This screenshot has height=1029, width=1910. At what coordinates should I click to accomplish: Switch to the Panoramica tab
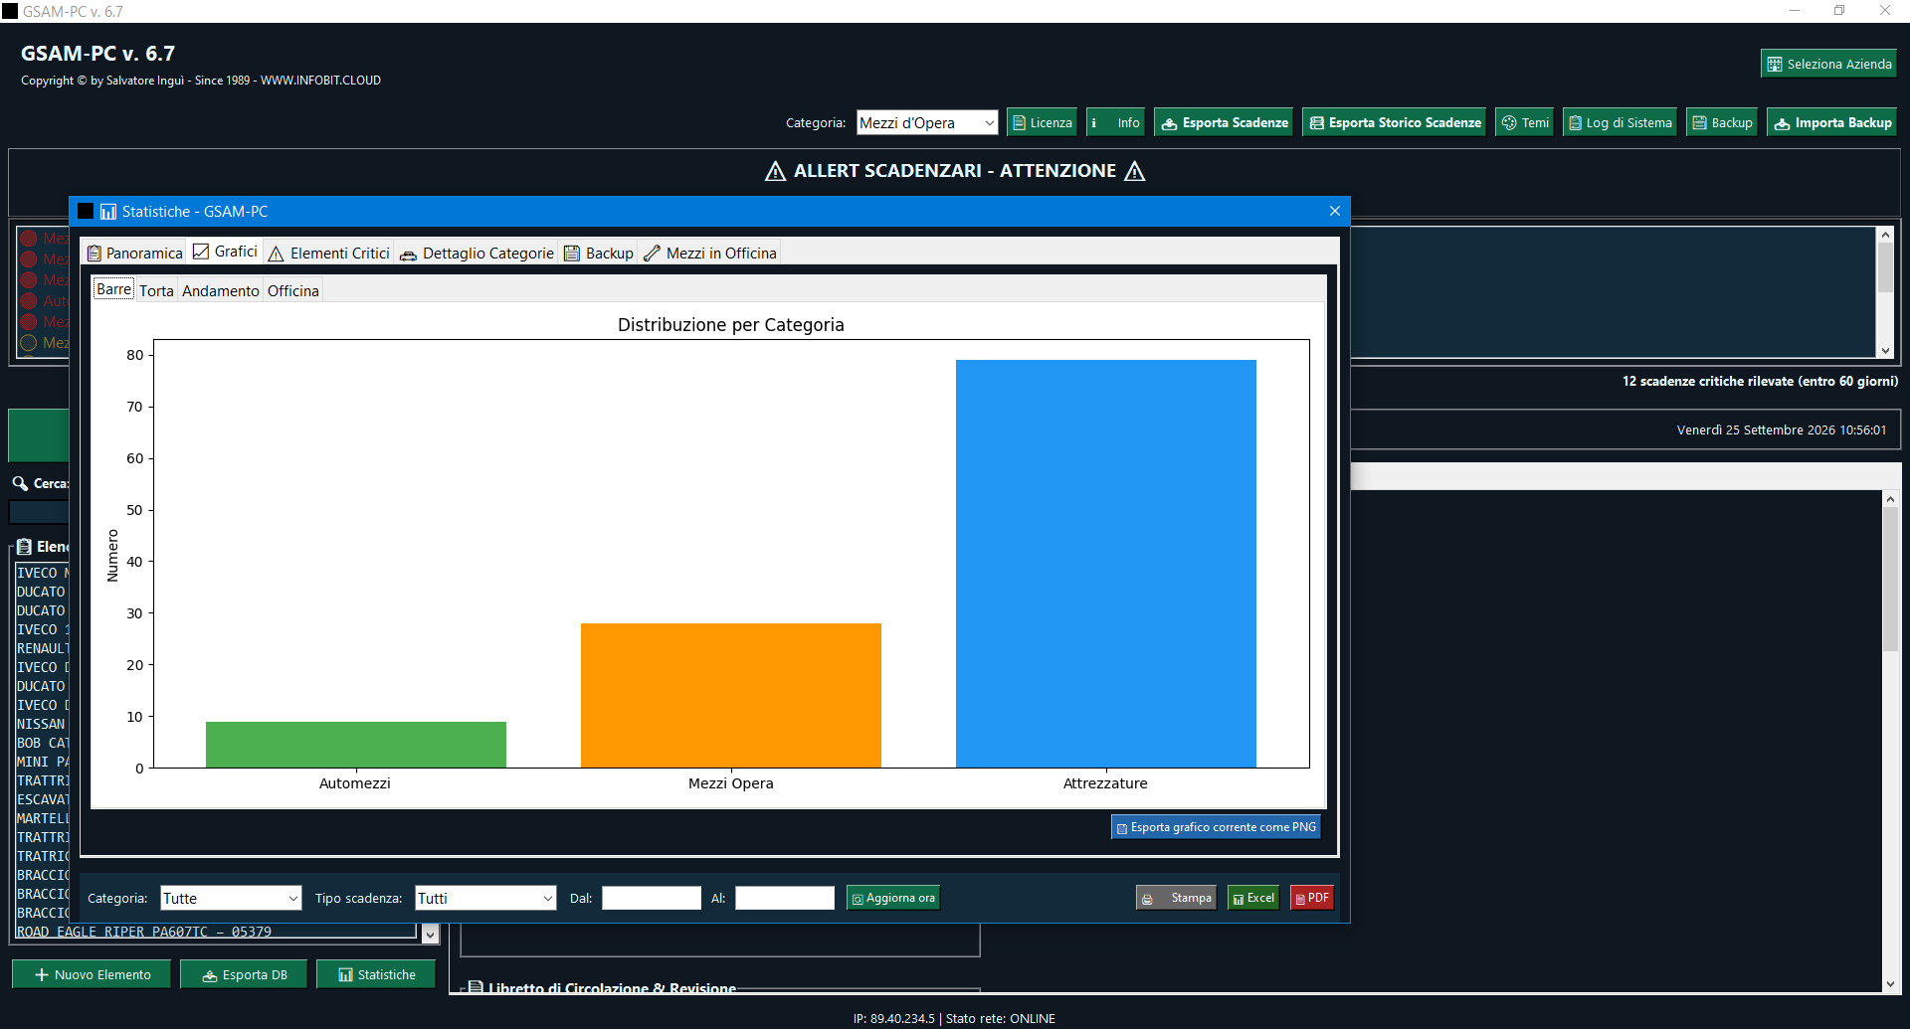pyautogui.click(x=134, y=253)
